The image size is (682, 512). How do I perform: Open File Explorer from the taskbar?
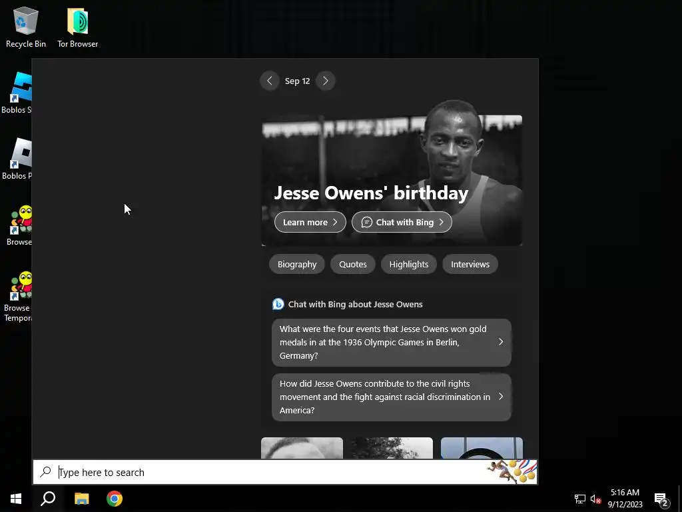click(x=81, y=499)
